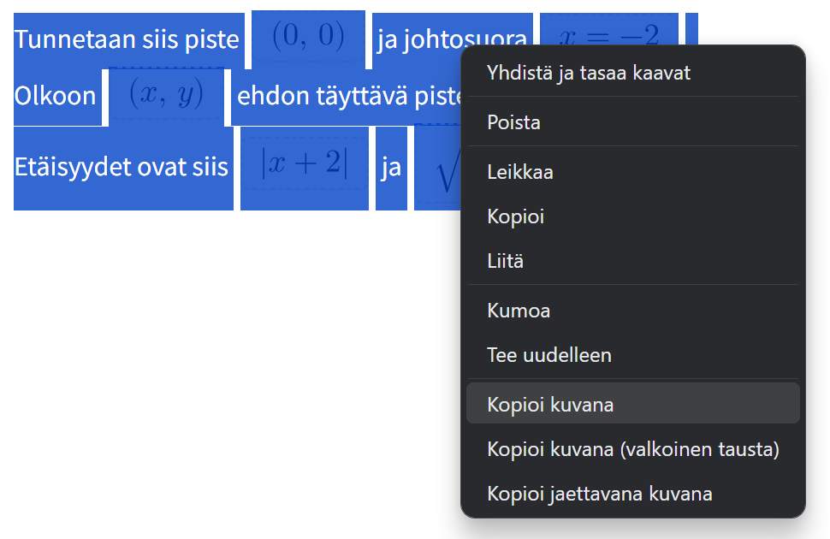Click 'Leikkaa' in context menu
This screenshot has width=830, height=539.
520,172
